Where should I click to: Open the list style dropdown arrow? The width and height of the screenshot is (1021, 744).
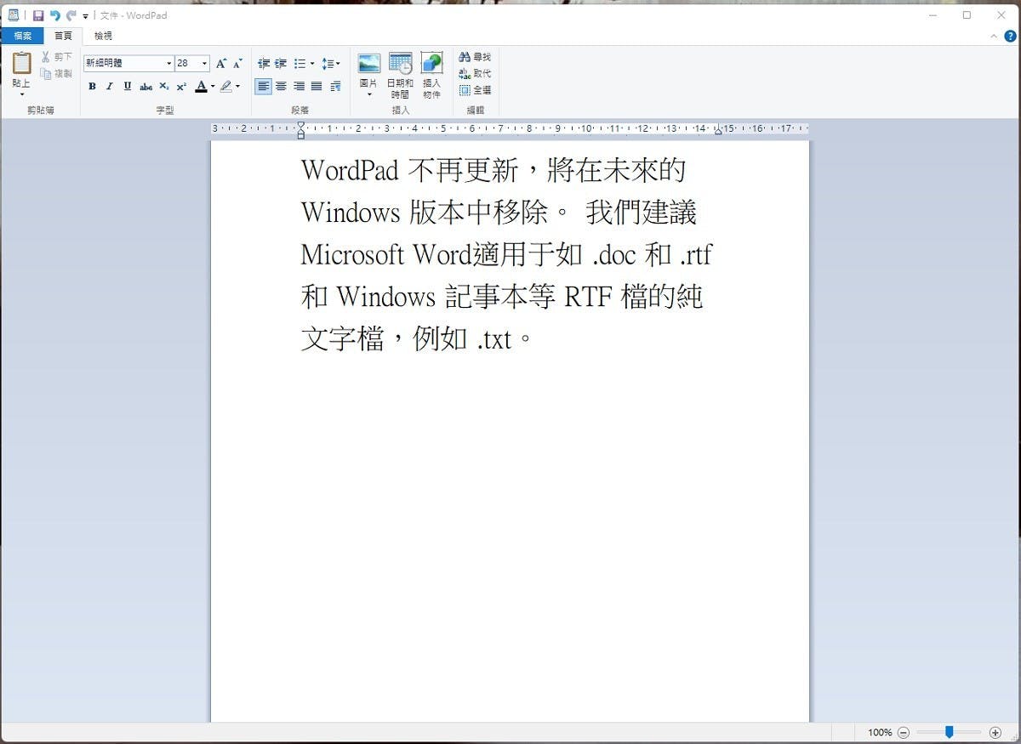coord(312,64)
